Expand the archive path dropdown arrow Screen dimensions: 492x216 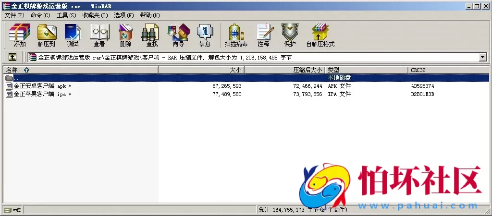(x=482, y=57)
